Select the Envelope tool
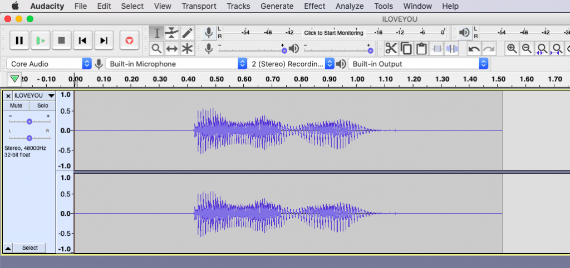 coord(171,33)
